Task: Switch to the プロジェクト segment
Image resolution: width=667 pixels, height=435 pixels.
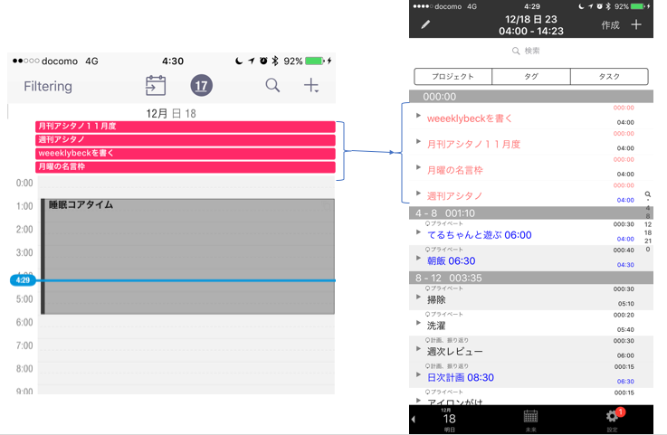Action: pos(453,77)
